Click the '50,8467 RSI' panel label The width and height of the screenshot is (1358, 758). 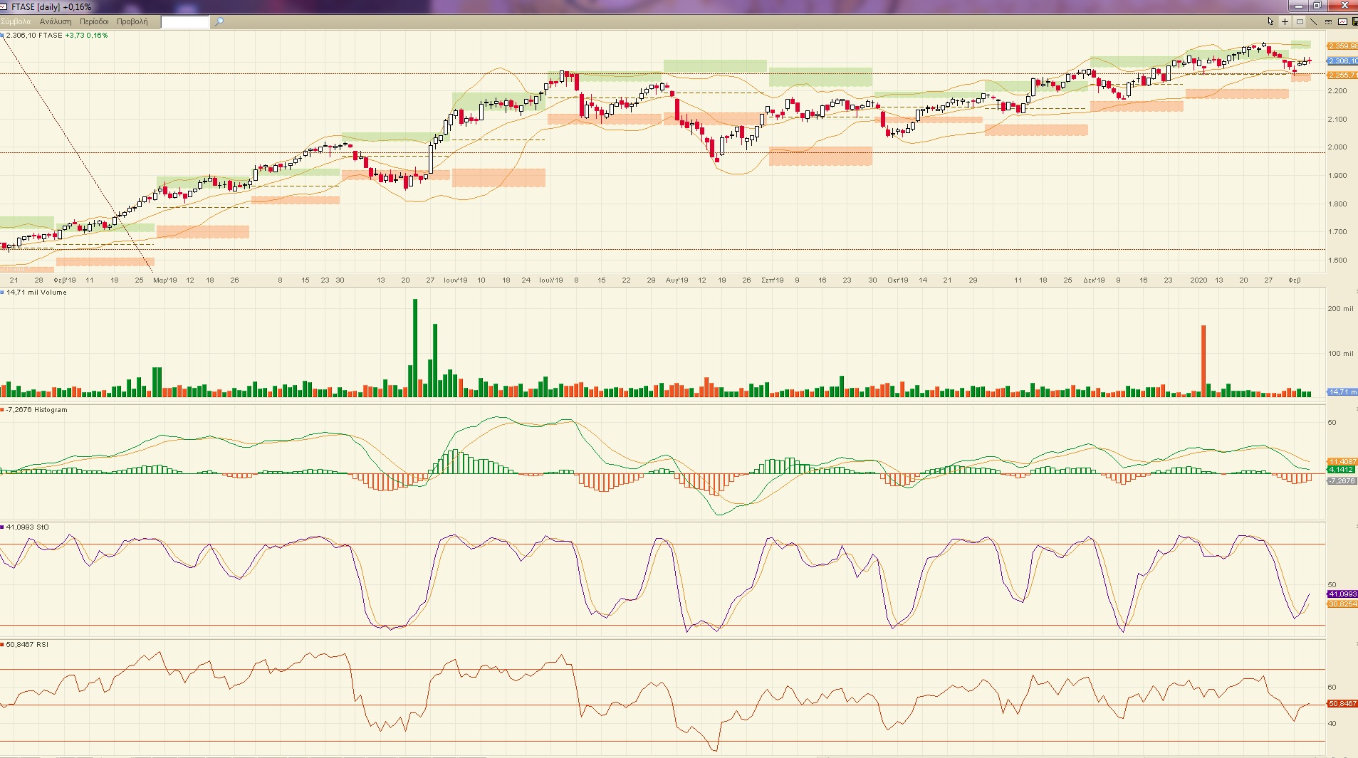pos(27,645)
